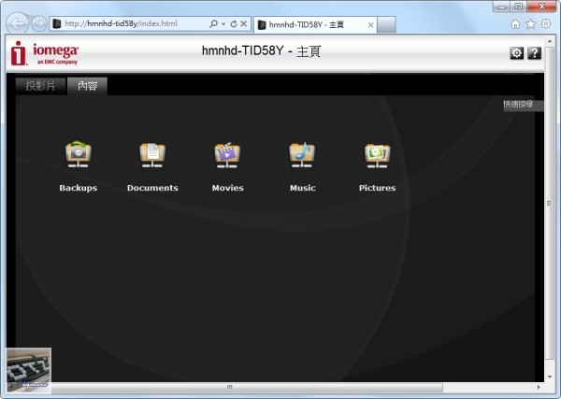Image resolution: width=561 pixels, height=399 pixels.
Task: Click the vertical scrollbar thumb
Action: point(549,203)
